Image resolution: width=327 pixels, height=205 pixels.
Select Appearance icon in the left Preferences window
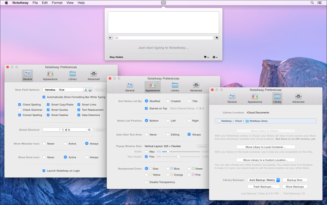pyautogui.click(x=50, y=75)
